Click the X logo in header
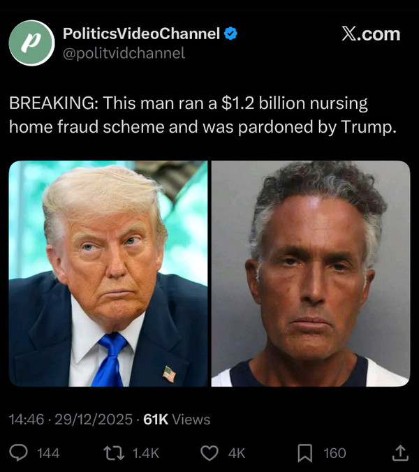This screenshot has height=472, width=419. click(348, 34)
